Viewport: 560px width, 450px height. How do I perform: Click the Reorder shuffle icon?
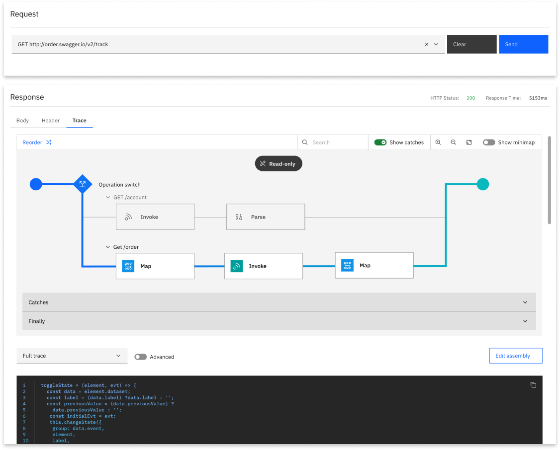coord(49,142)
